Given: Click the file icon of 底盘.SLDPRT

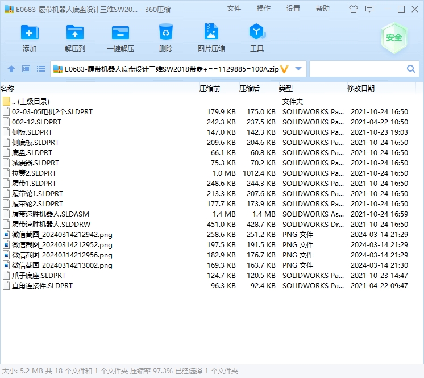Looking at the screenshot, I should pos(6,152).
